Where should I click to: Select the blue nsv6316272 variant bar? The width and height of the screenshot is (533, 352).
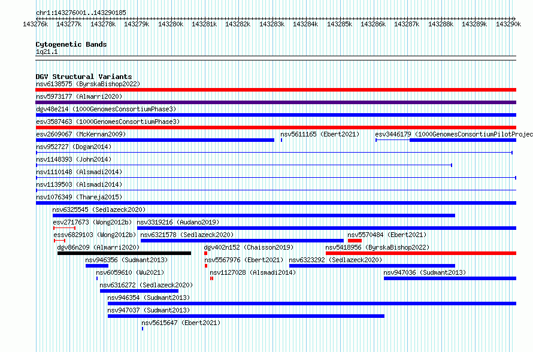tap(139, 291)
